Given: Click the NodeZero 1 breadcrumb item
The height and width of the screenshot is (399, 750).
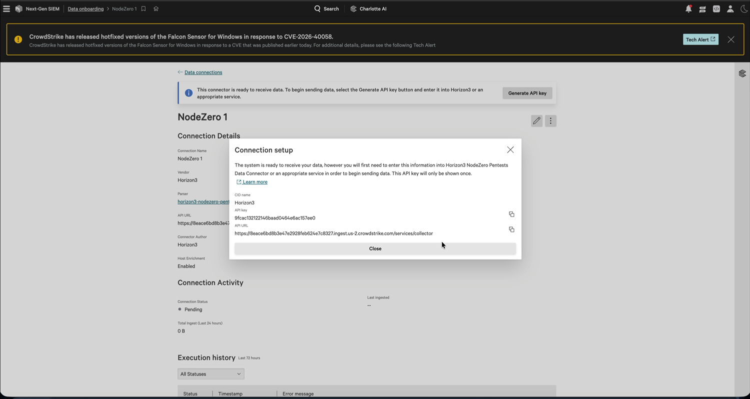Looking at the screenshot, I should tap(124, 8).
